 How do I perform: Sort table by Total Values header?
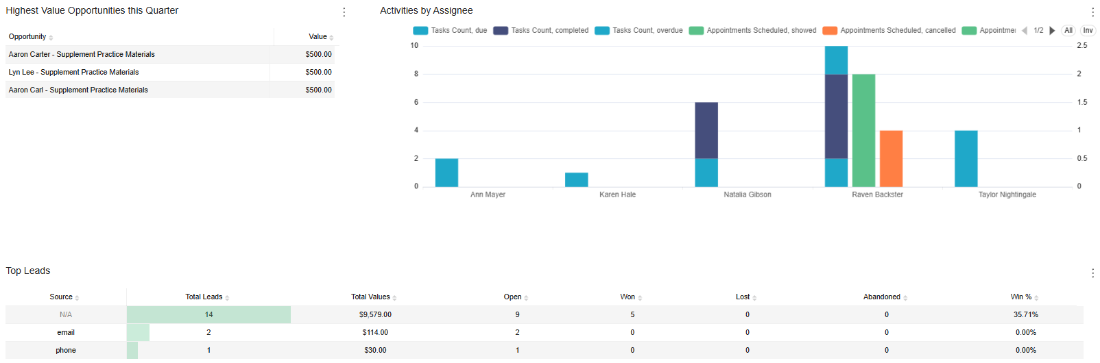tap(370, 297)
